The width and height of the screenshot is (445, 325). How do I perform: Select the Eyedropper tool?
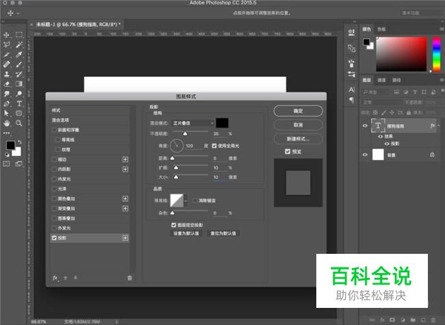pyautogui.click(x=19, y=55)
